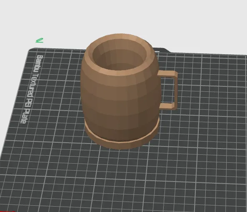Click the build plate's back right edge

click(208, 54)
